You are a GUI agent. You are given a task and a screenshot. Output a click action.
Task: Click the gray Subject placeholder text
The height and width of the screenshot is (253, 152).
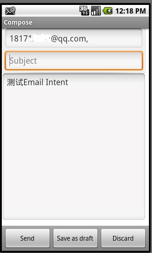(x=23, y=61)
